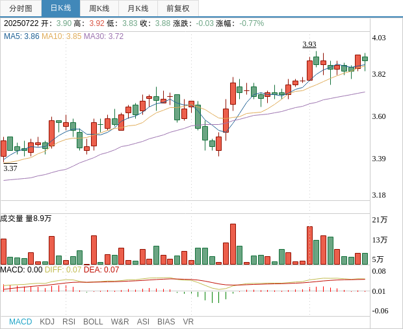
Task: Switch to the 月K线 tab
Action: pos(138,8)
